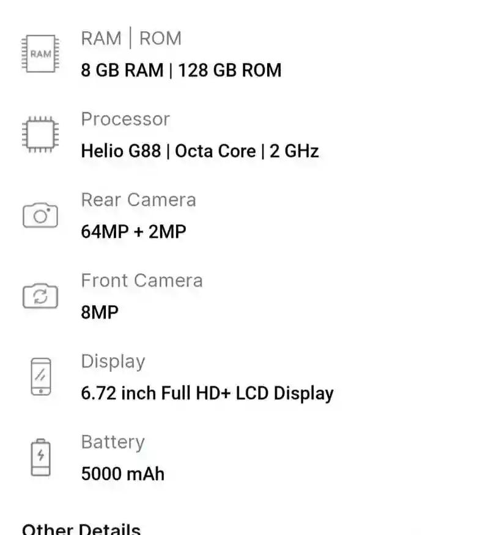Select 6.72 inch Full HD+ LCD Display text
Image resolution: width=480 pixels, height=535 pixels.
(207, 393)
